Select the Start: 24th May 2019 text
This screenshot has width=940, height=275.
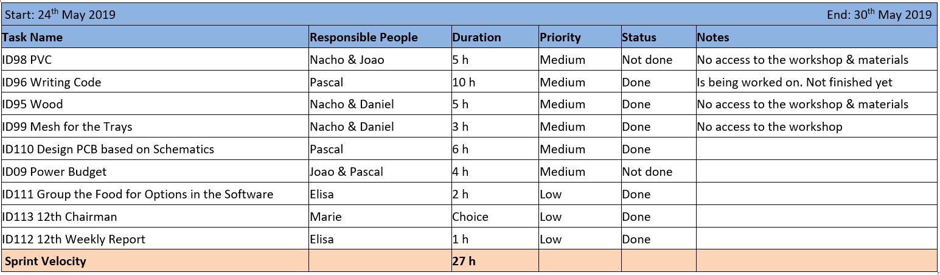tap(60, 15)
